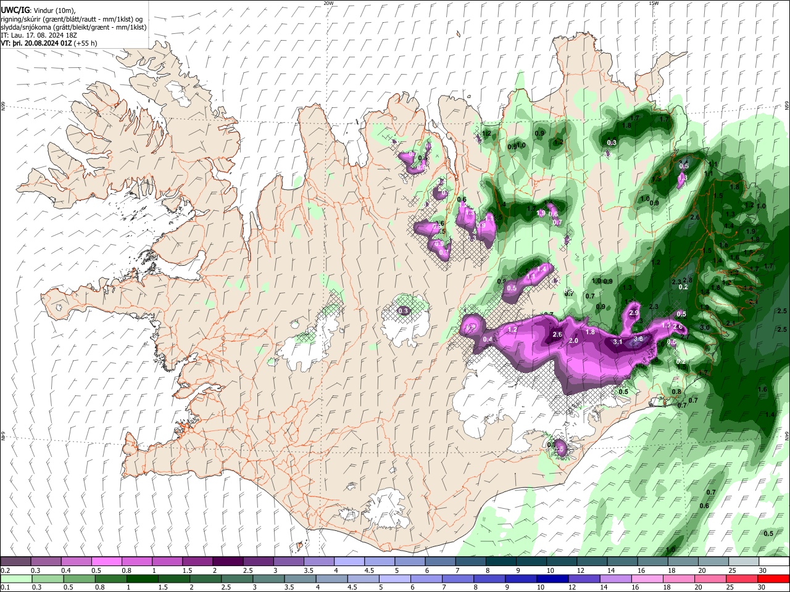790x592 pixels.
Task: Click the near-white swatch at 30 in top legend
Action: [x=774, y=561]
